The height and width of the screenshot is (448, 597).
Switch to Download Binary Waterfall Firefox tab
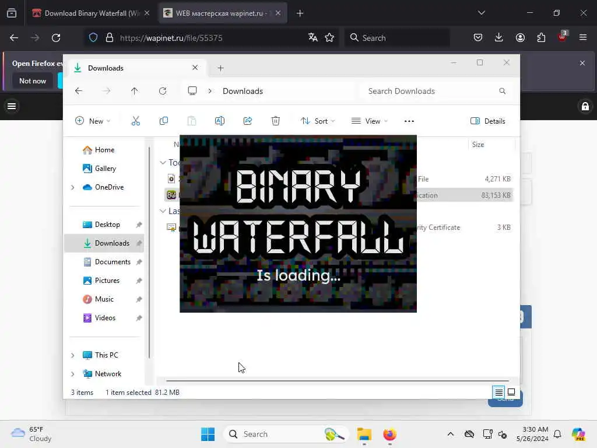click(90, 13)
